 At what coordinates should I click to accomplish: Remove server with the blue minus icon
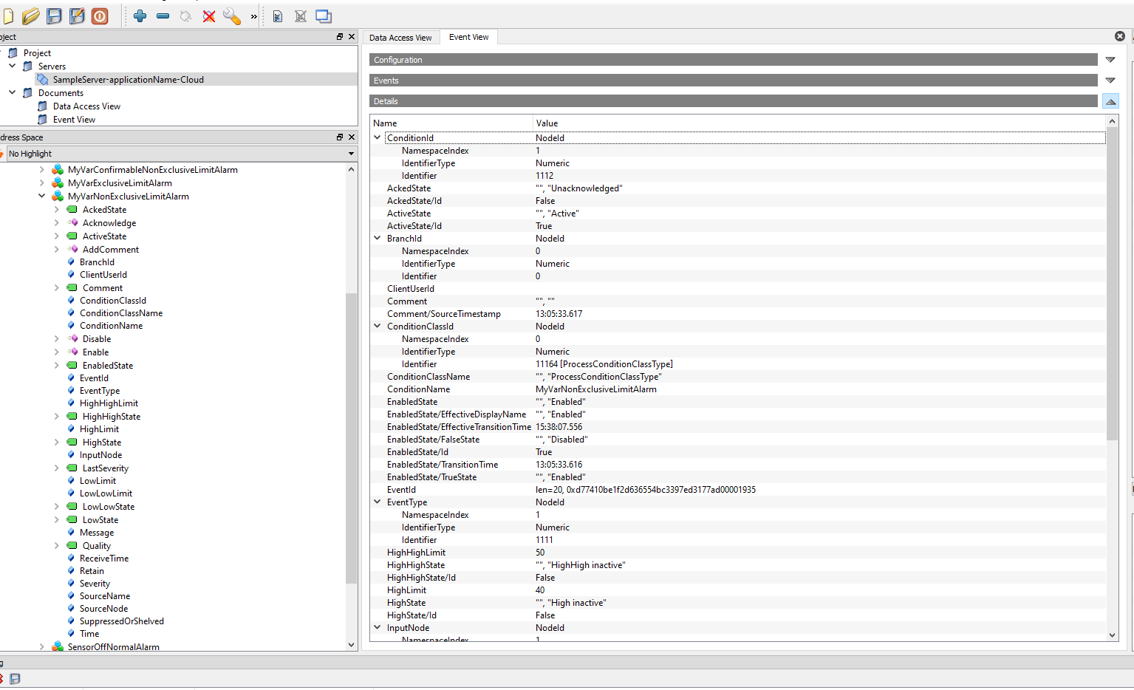pyautogui.click(x=163, y=16)
